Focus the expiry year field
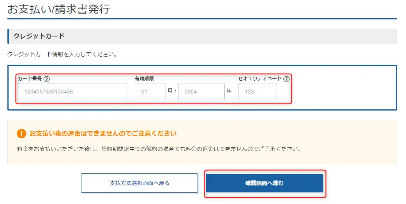406x204 pixels. point(201,92)
